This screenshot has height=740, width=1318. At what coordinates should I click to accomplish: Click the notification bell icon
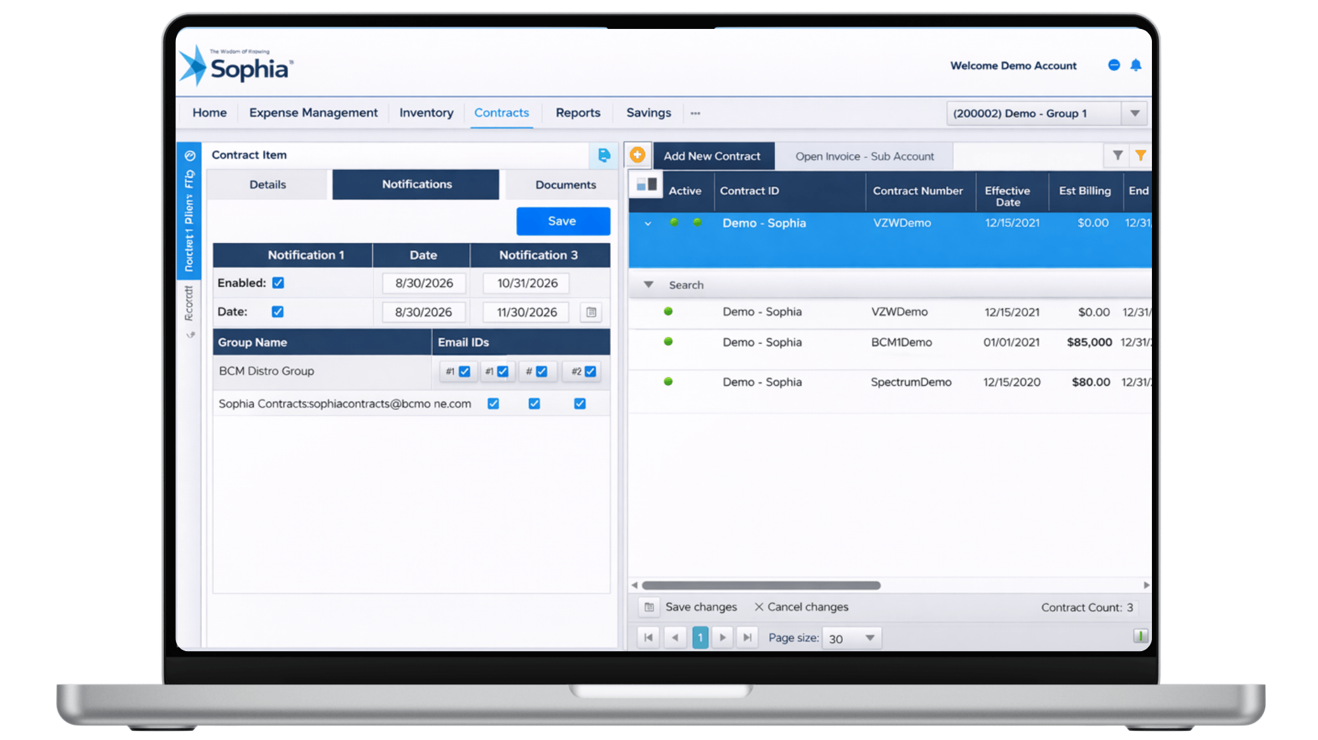pyautogui.click(x=1135, y=65)
